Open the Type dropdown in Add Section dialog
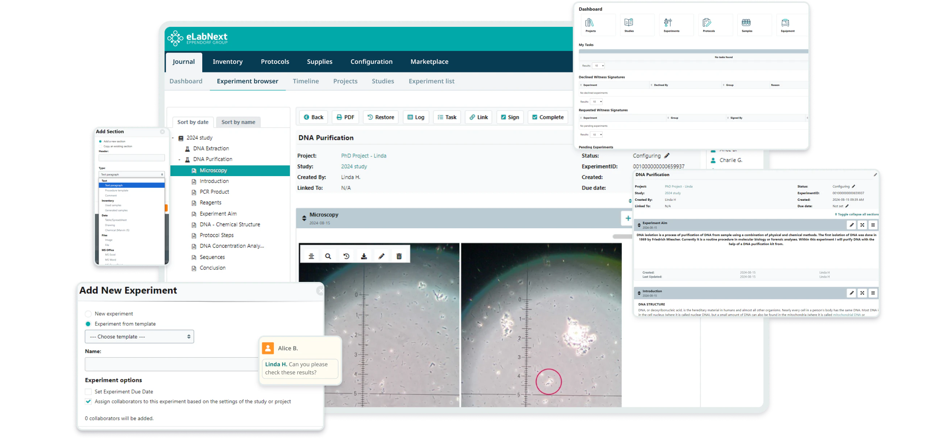Screen dimensions: 928x445 [131, 174]
